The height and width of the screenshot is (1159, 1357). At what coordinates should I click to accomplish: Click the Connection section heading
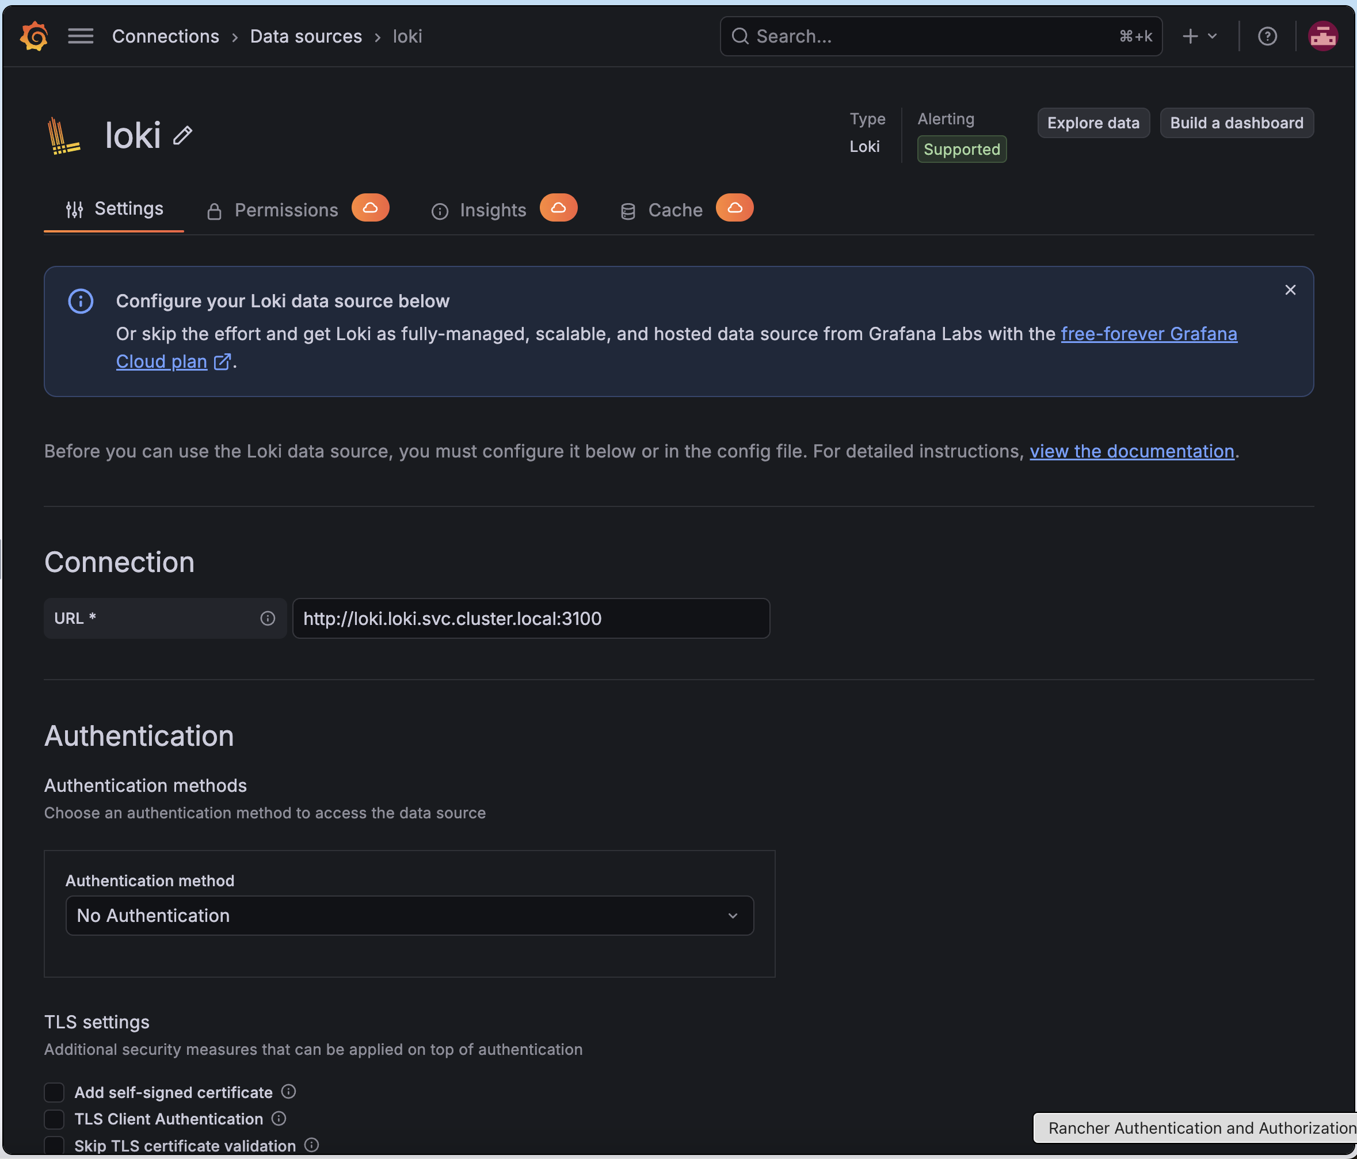(x=119, y=562)
